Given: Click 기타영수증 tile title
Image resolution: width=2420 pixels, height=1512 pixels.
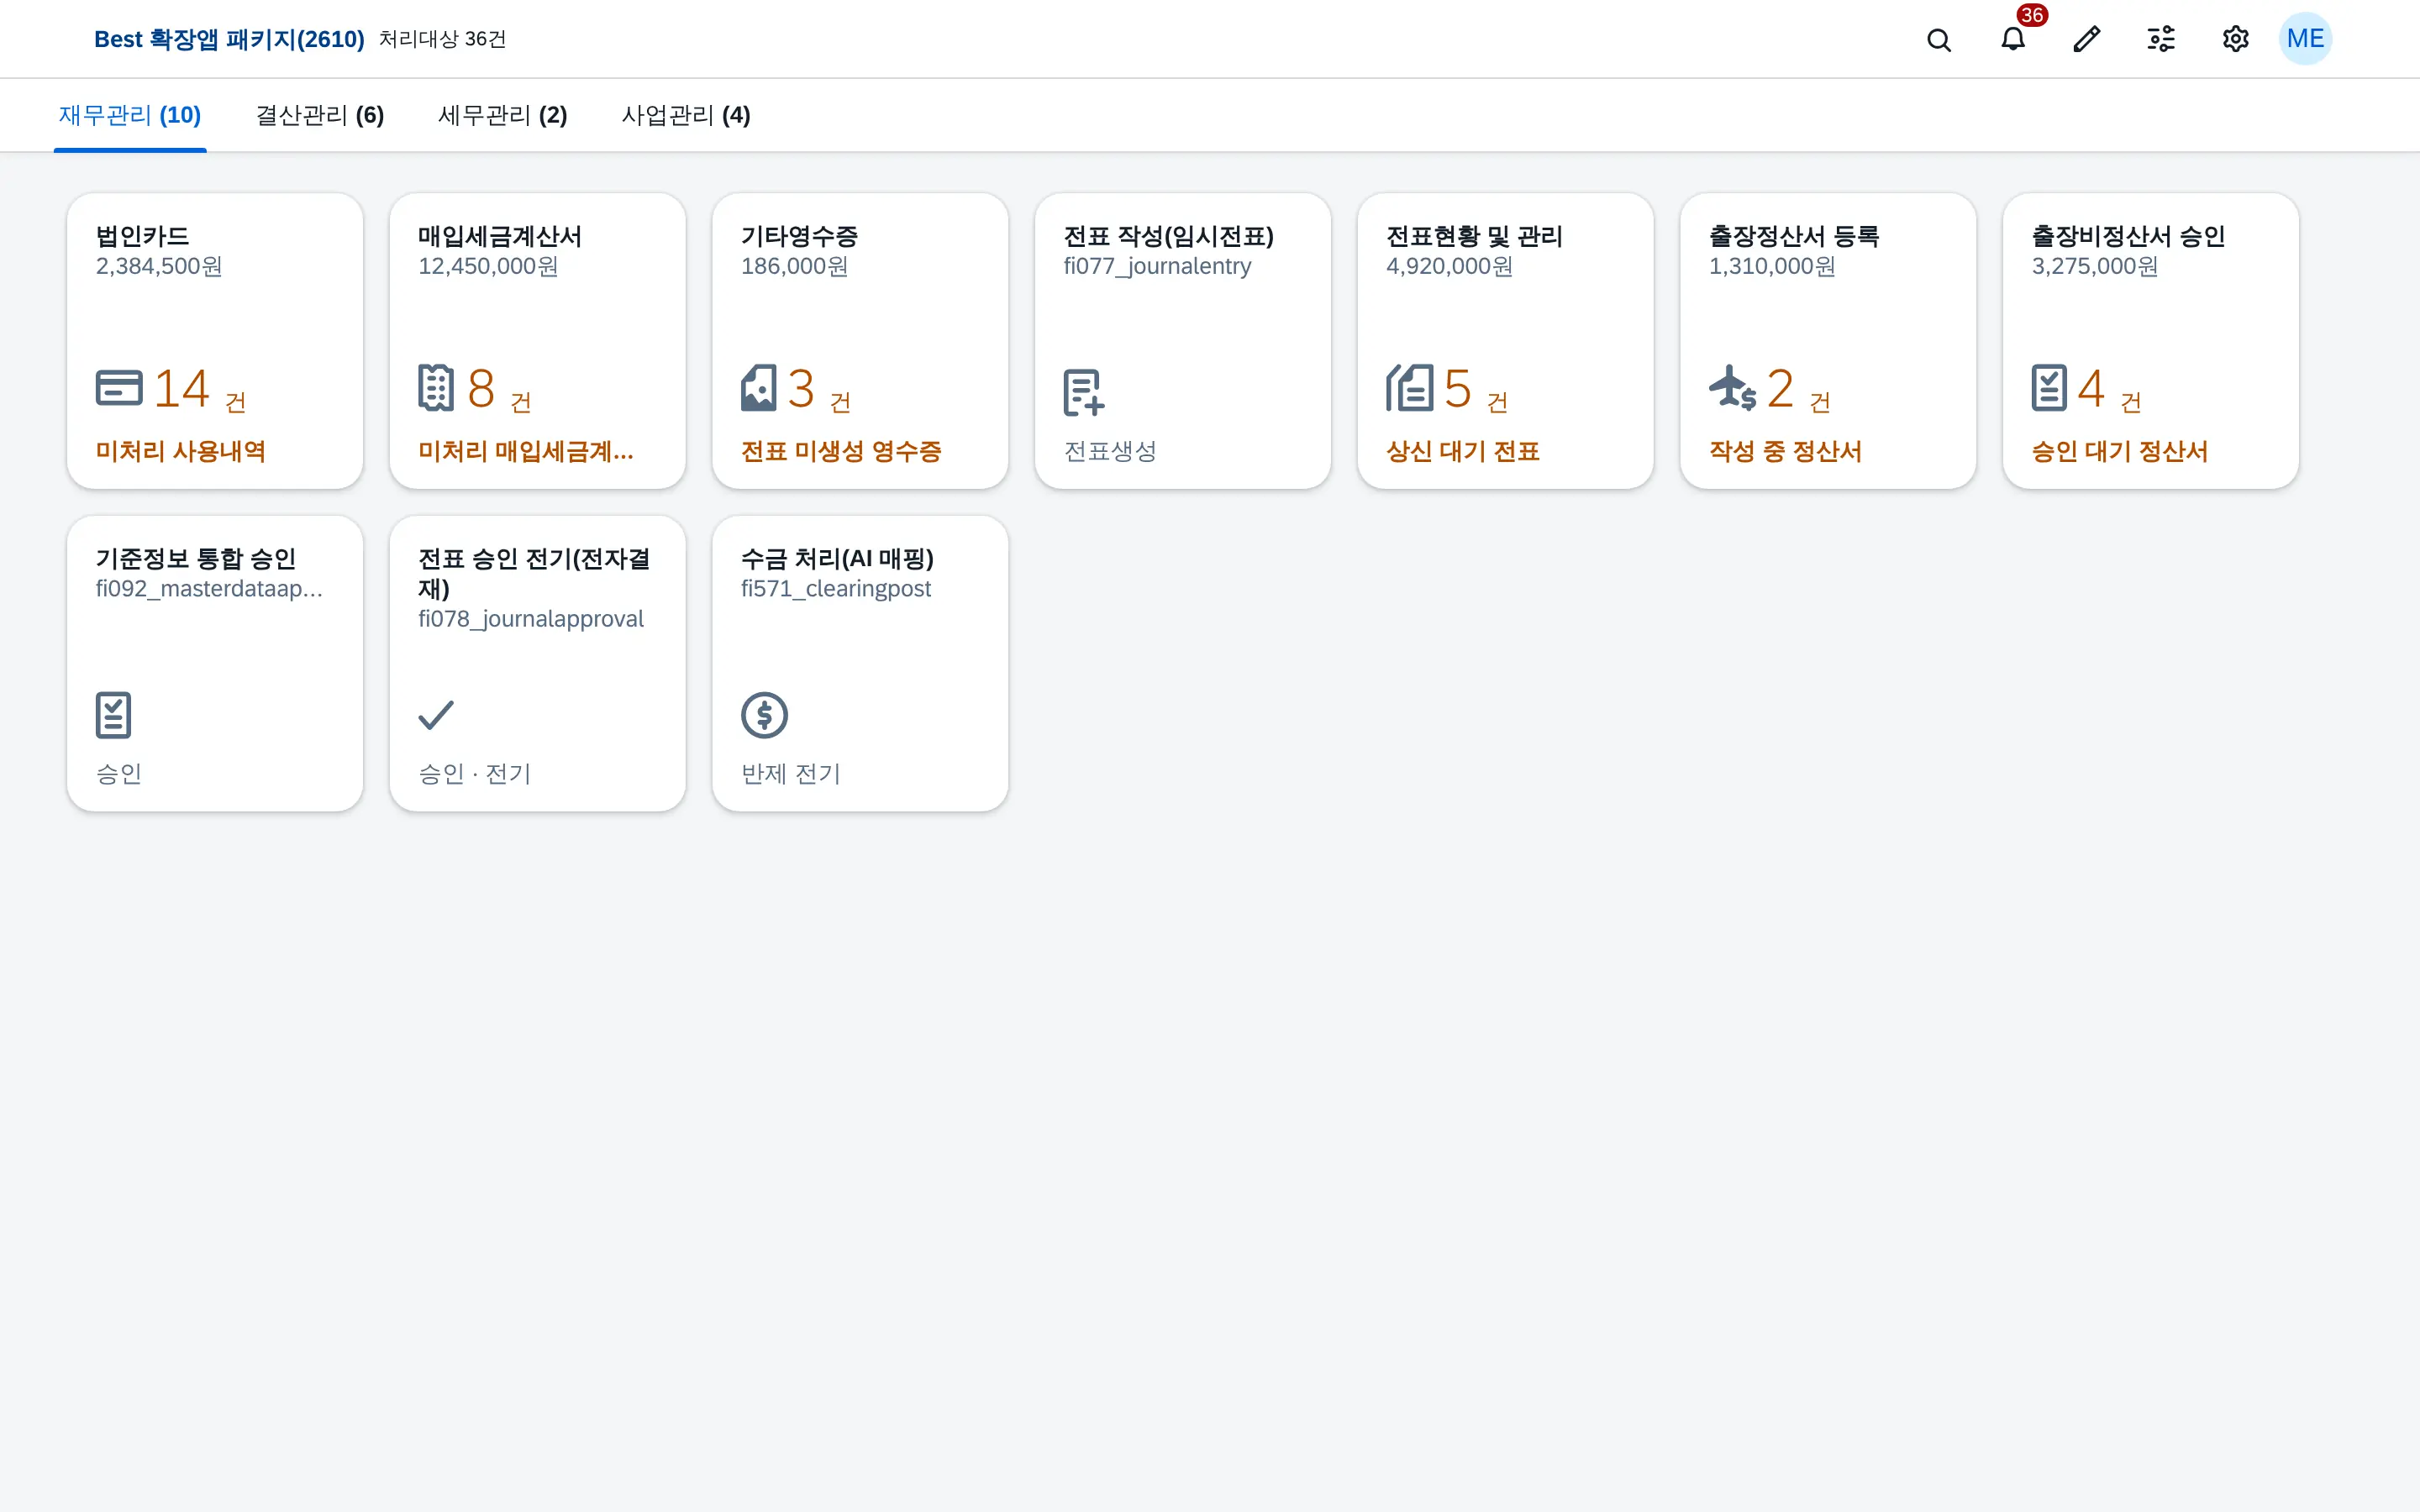Looking at the screenshot, I should 799,236.
